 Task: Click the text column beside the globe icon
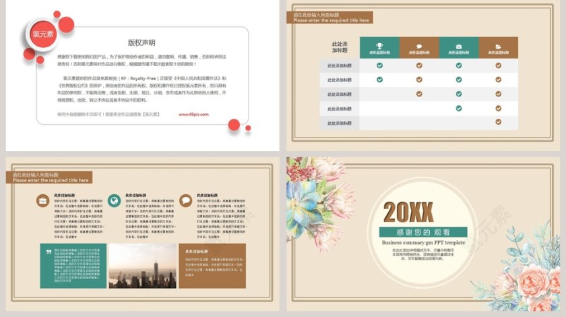[150, 216]
